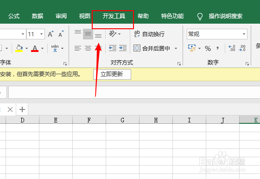The width and height of the screenshot is (260, 179).
Task: Open font settings dialog launcher
Action: coord(65,64)
